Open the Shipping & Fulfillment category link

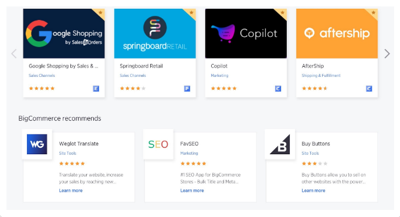coord(321,76)
